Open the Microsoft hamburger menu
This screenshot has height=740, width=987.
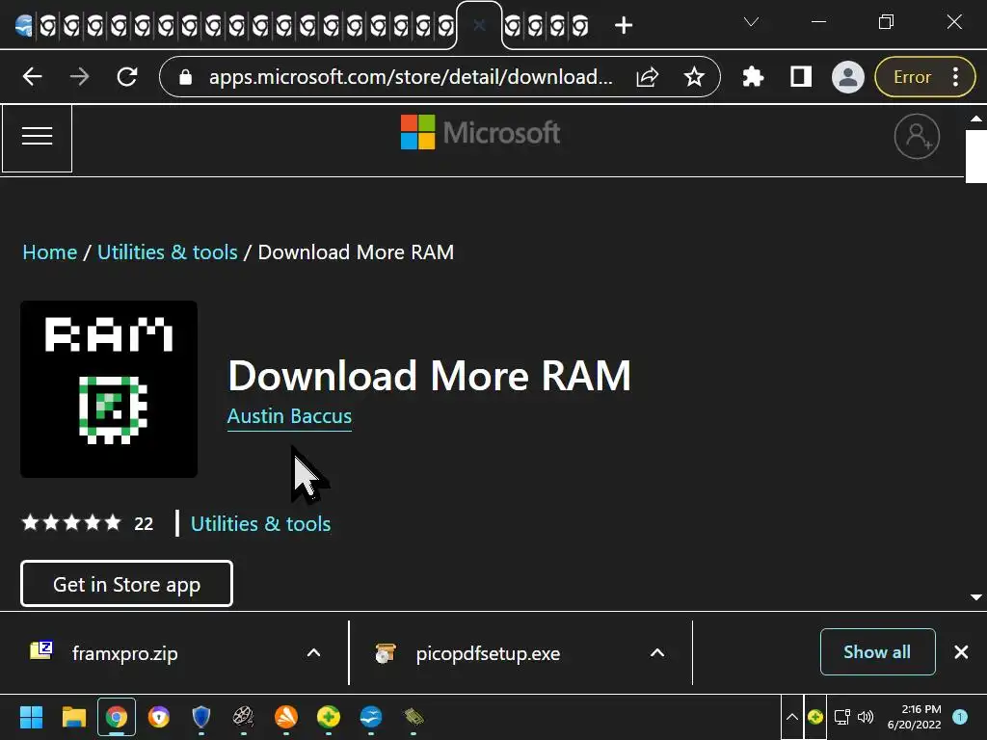[x=38, y=138]
